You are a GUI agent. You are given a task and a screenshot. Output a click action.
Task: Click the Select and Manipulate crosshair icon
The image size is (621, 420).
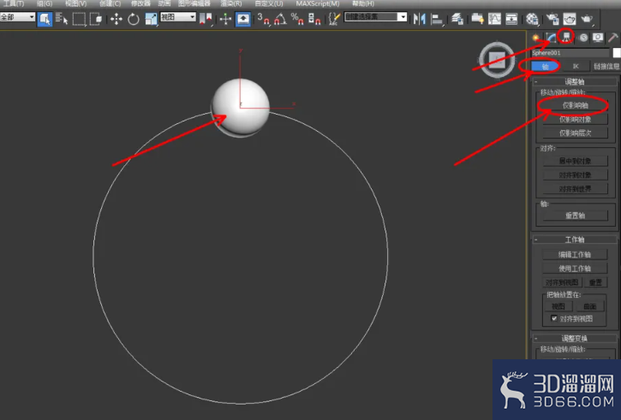coord(225,19)
